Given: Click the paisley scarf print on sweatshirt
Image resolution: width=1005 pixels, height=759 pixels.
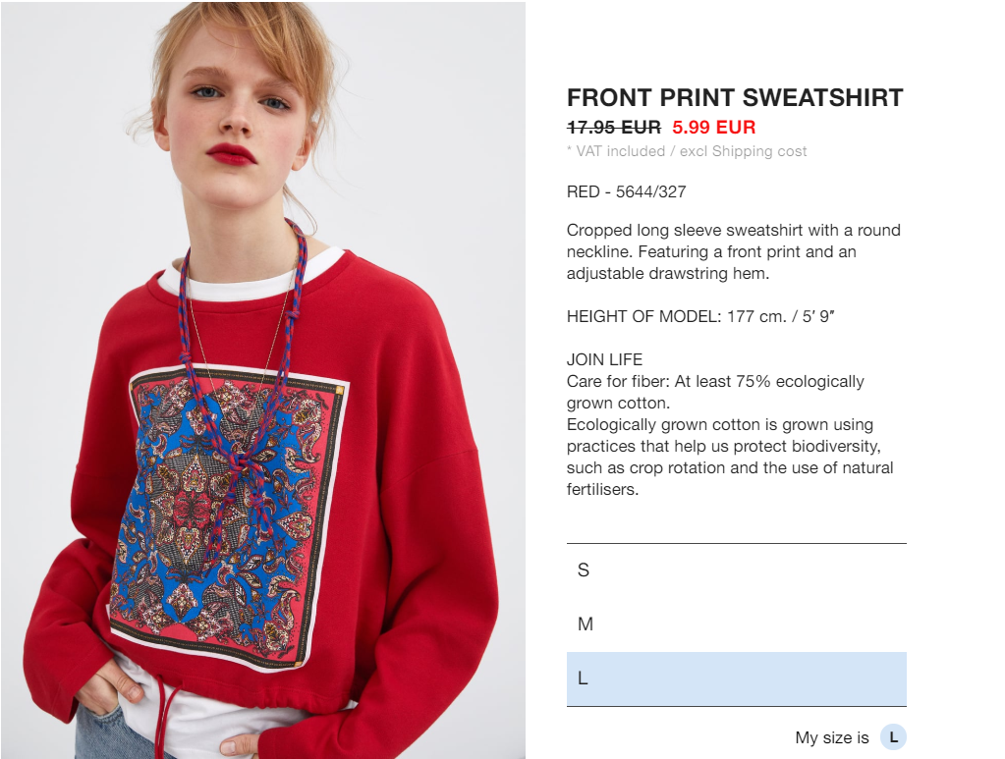Looking at the screenshot, I should [228, 518].
